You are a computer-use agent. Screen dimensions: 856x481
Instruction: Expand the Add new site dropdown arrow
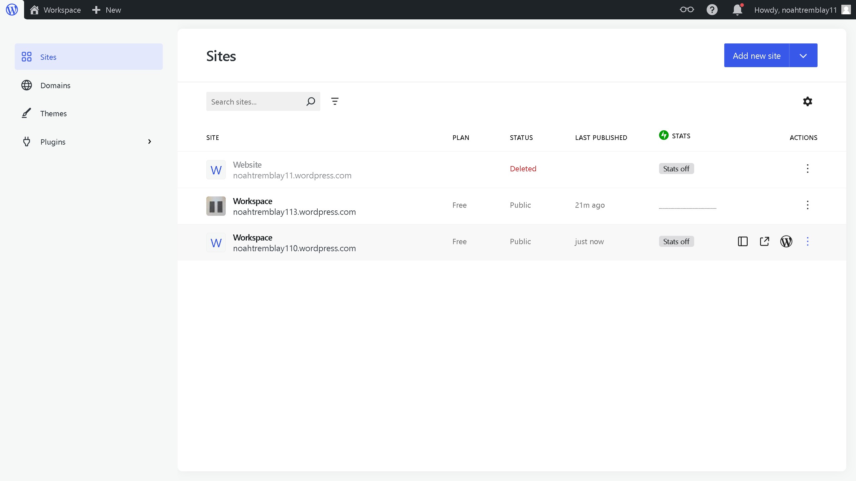[x=803, y=55]
